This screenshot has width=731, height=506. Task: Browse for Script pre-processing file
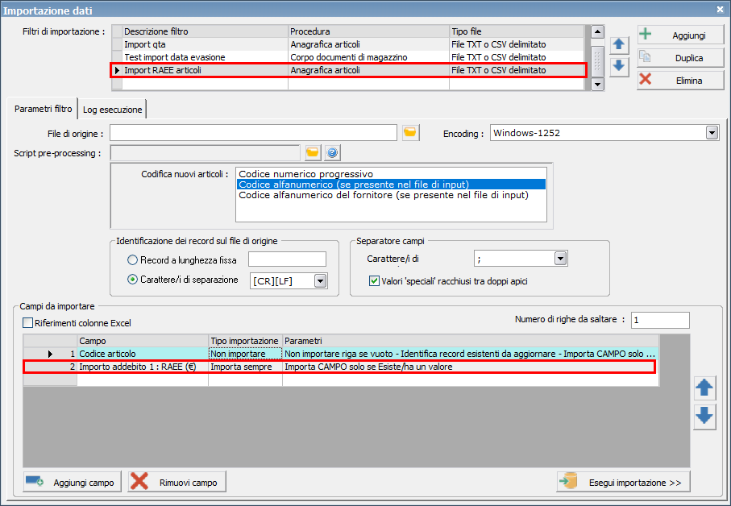point(313,152)
